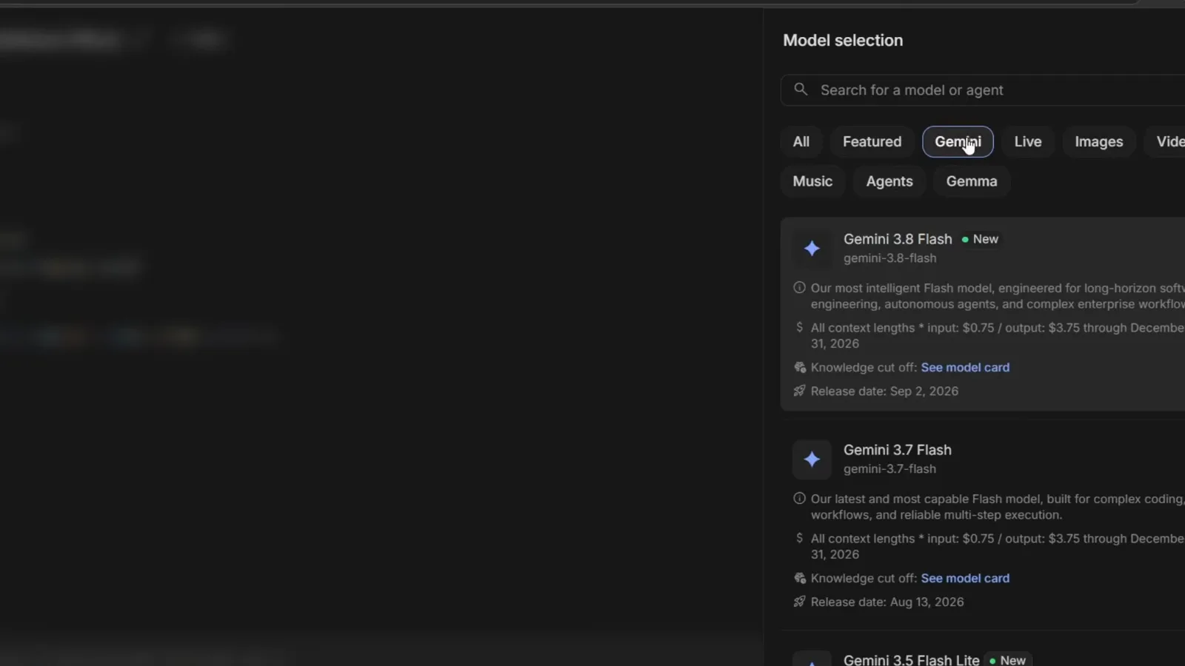Filter models by Agents
1185x666 pixels.
tap(889, 181)
